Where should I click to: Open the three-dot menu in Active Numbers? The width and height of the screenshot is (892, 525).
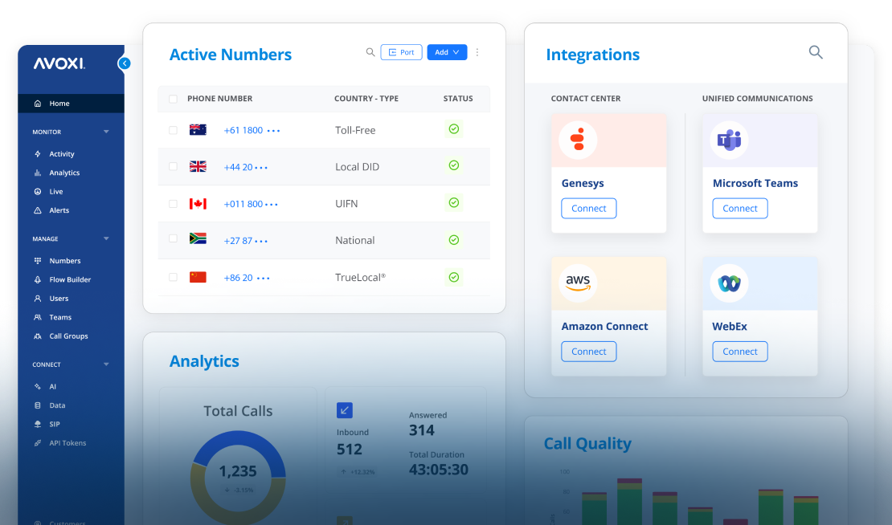coord(477,52)
